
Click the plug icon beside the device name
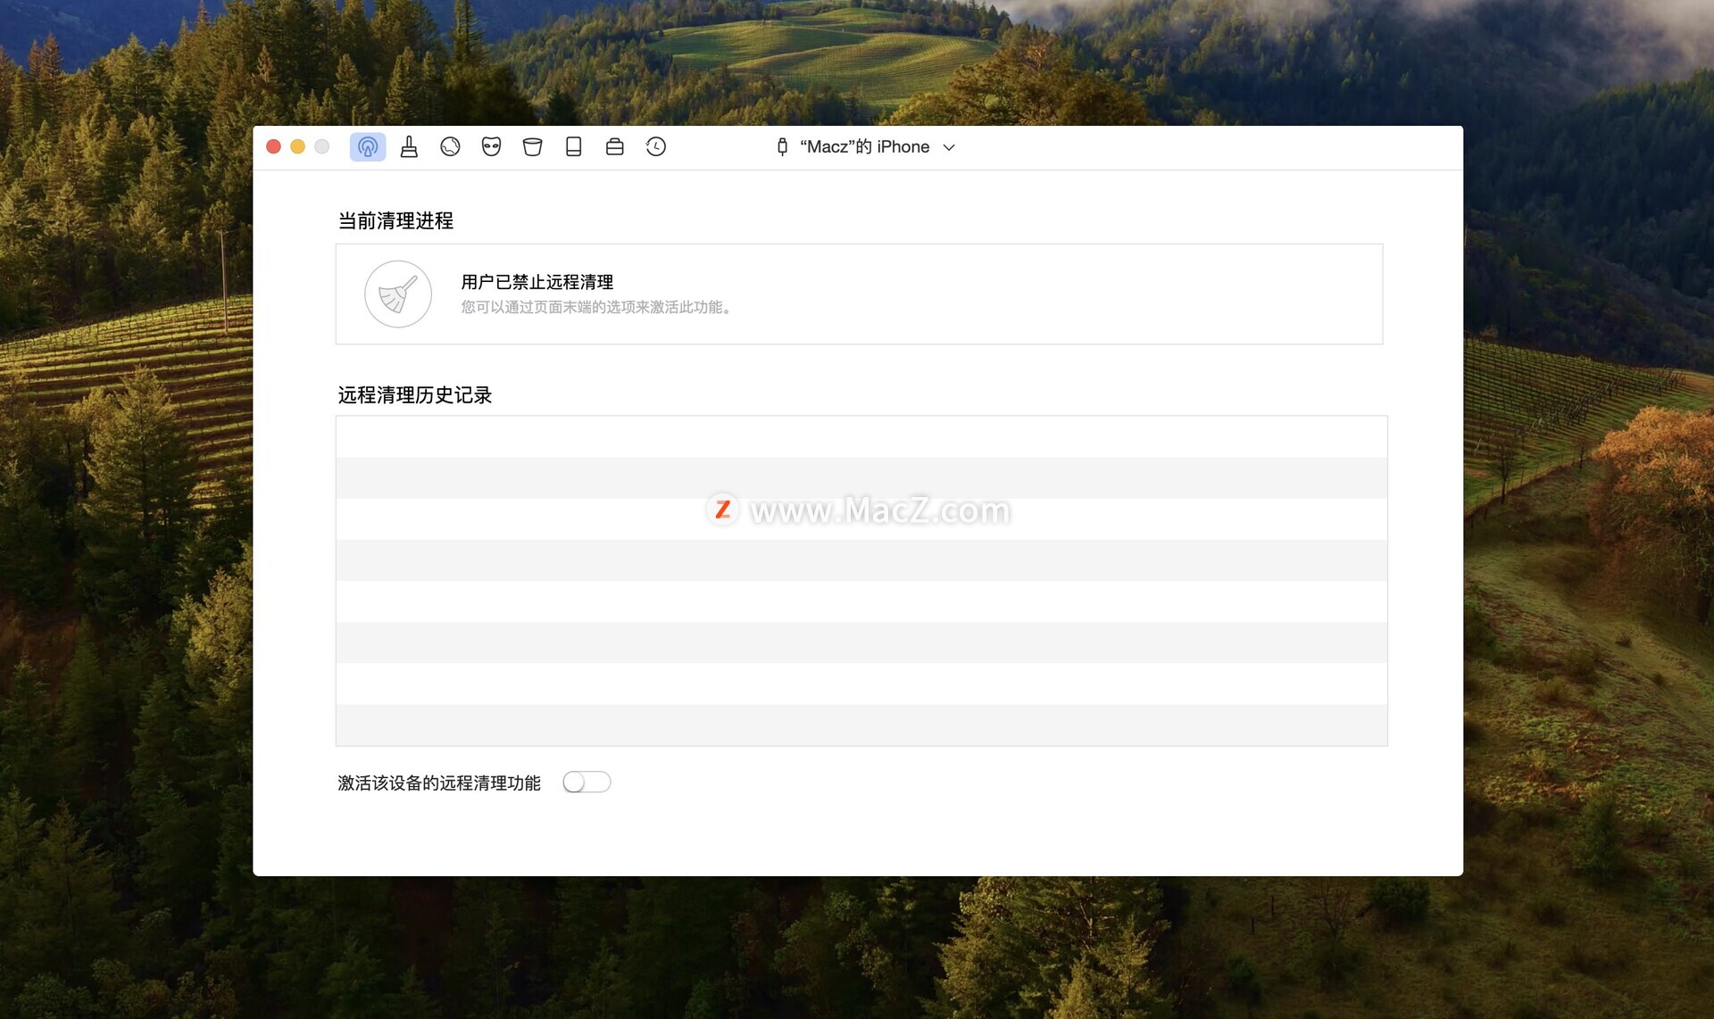(x=782, y=146)
